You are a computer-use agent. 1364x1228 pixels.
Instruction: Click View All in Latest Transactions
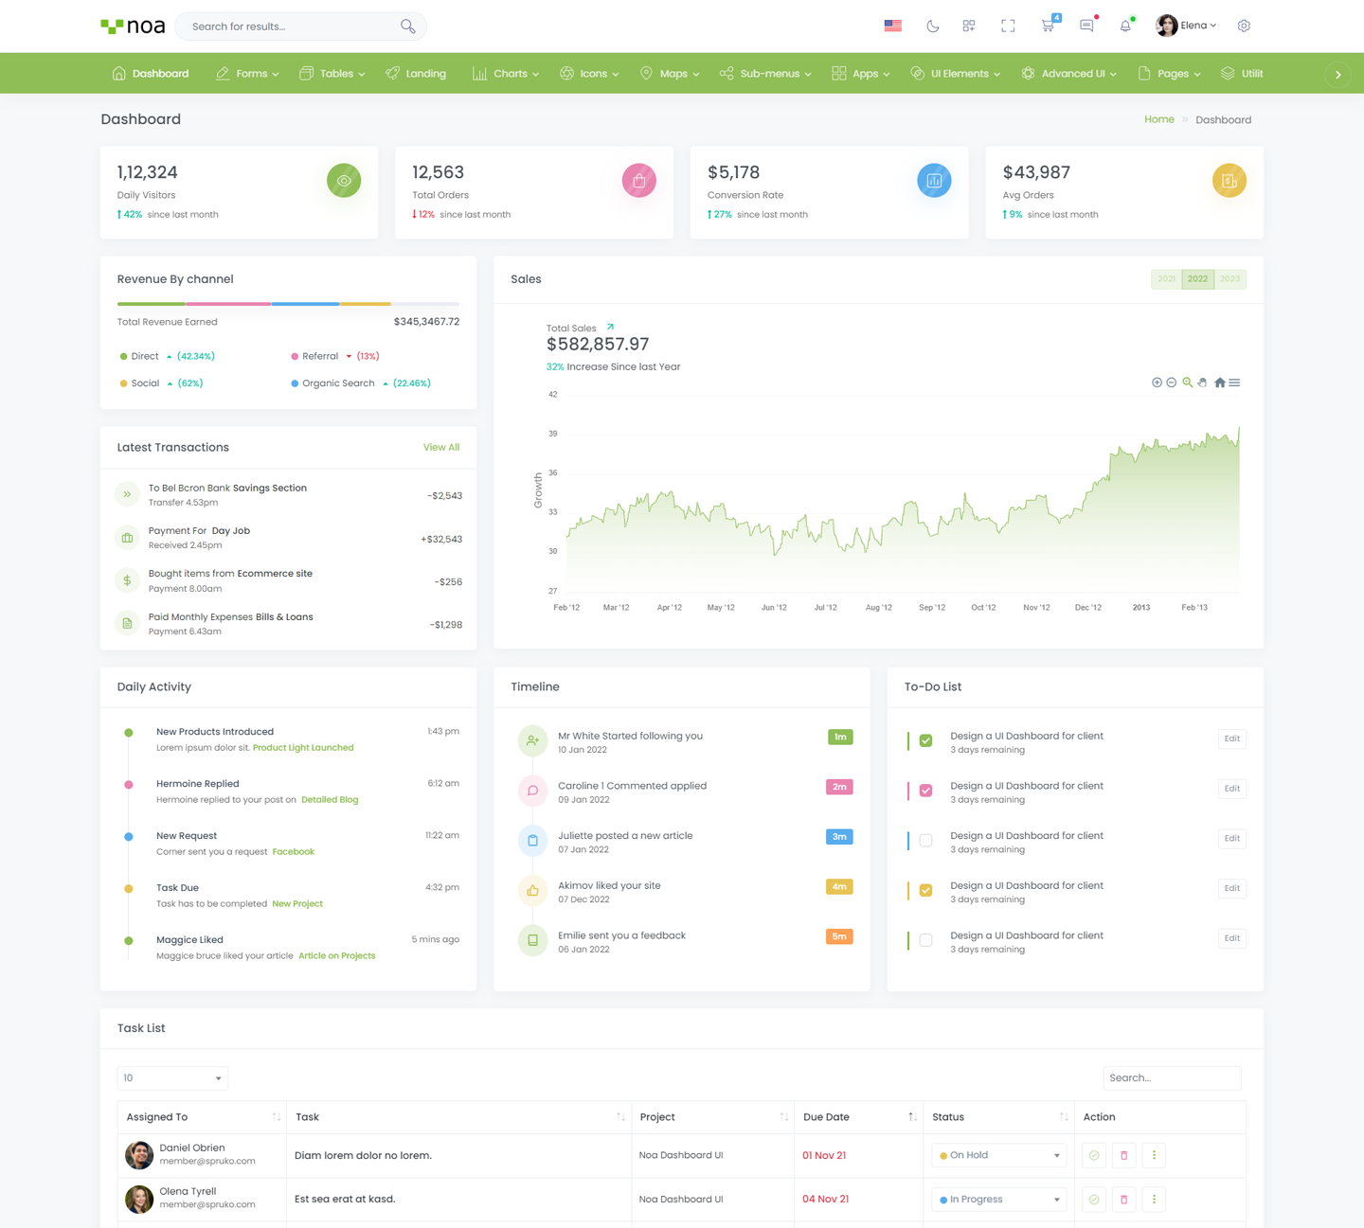[440, 448]
